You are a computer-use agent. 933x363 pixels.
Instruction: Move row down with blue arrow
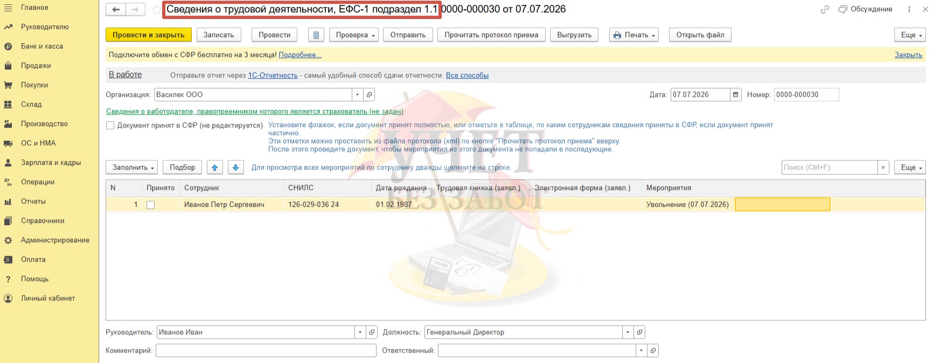coord(236,167)
